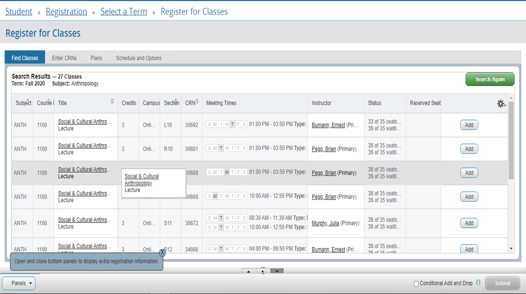Click scrollbar down arrow in results table

511,249
